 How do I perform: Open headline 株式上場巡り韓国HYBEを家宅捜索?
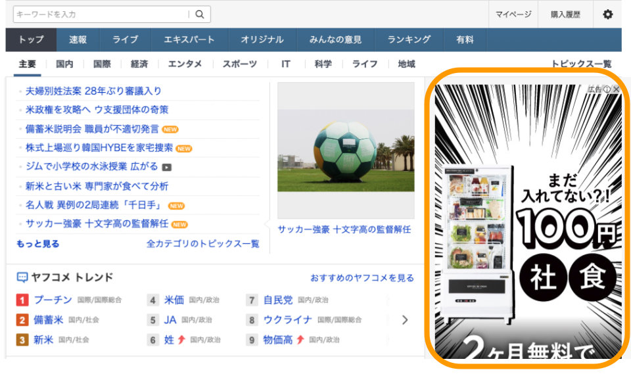(99, 148)
